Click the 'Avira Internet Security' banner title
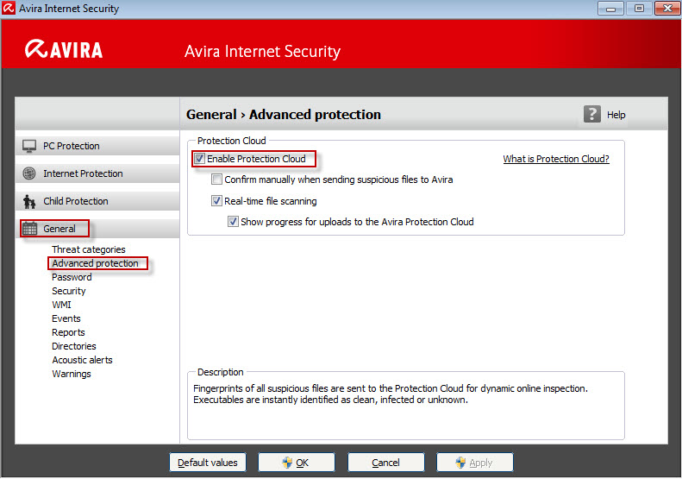This screenshot has width=682, height=479. tap(262, 52)
